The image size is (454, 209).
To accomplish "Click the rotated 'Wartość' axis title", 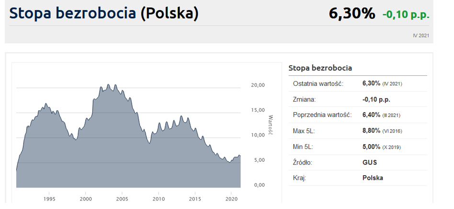I will click(270, 125).
